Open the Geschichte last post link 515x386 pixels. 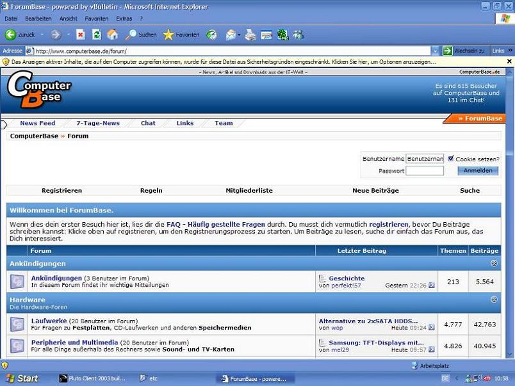(347, 278)
